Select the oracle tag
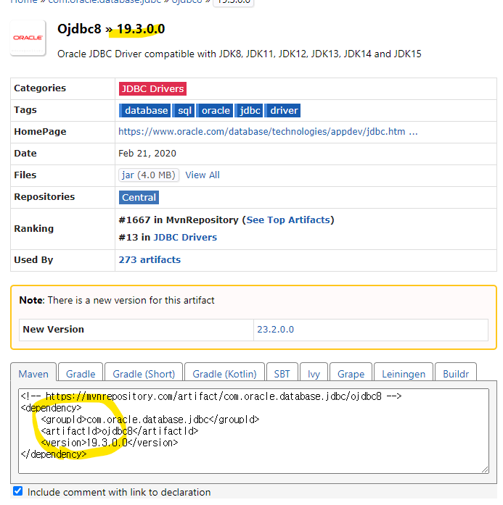The image size is (503, 505). [215, 110]
